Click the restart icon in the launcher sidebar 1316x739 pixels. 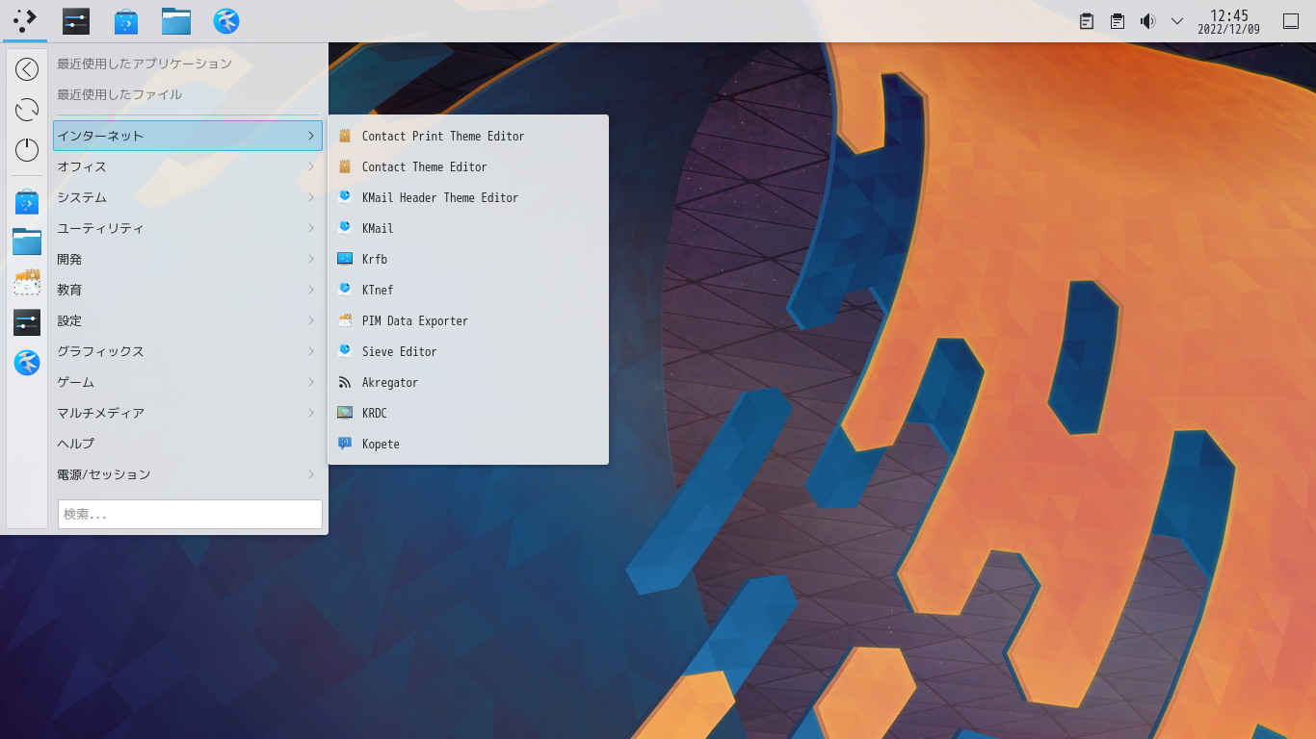tap(27, 110)
